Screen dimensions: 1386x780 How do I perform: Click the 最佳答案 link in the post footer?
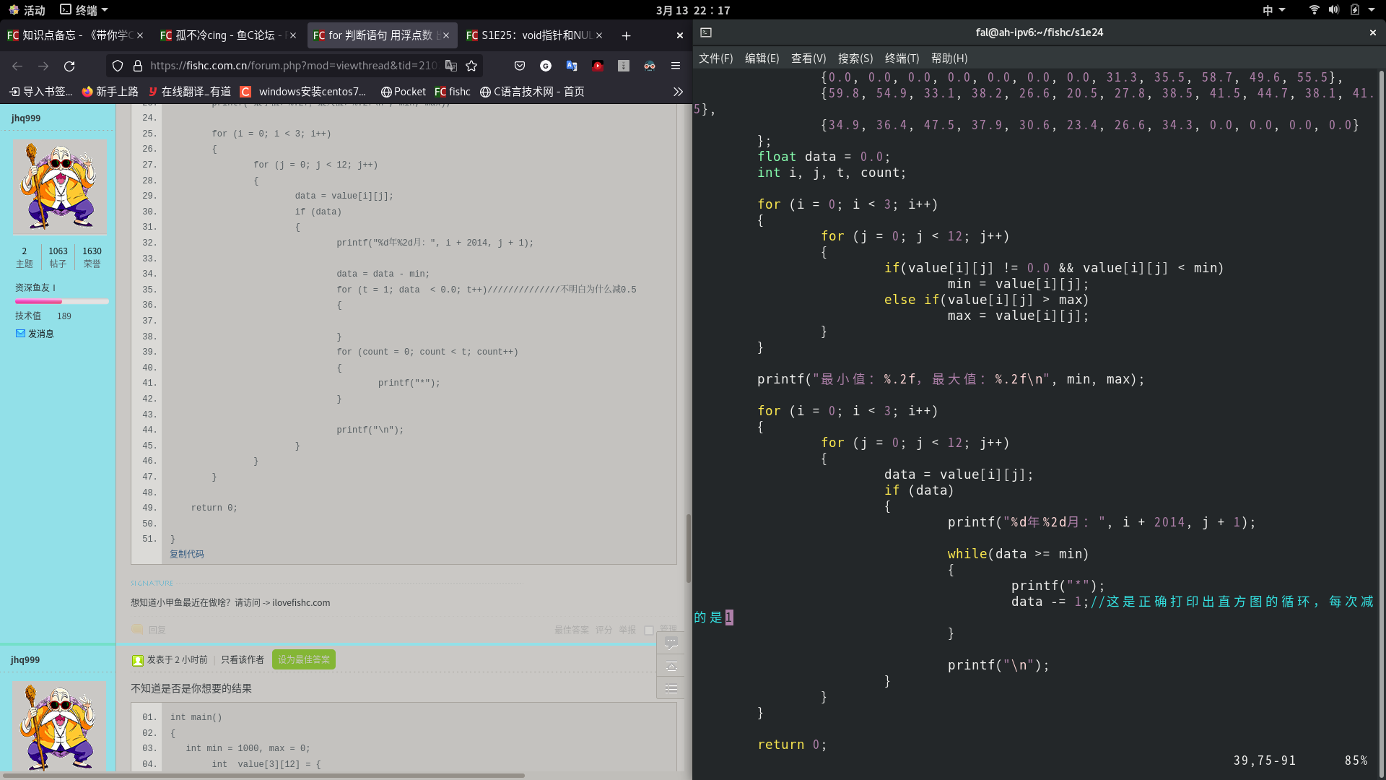coord(571,630)
